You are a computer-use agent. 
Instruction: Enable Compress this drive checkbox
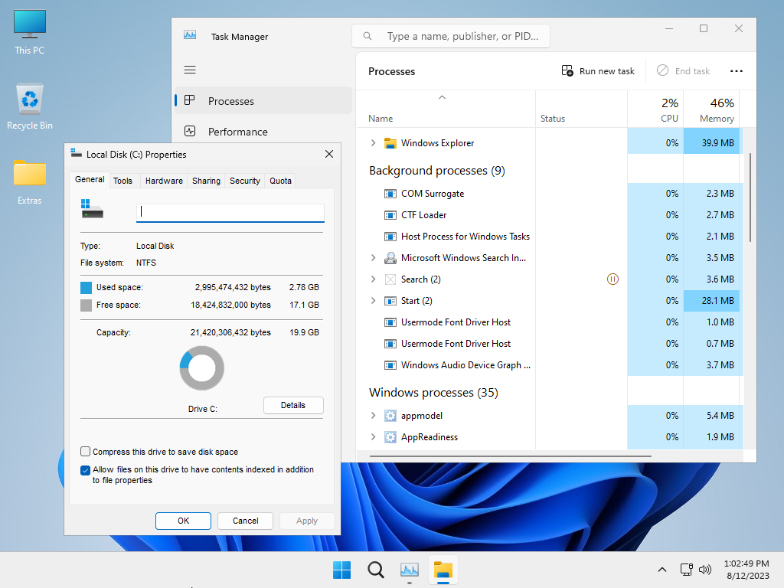click(86, 452)
